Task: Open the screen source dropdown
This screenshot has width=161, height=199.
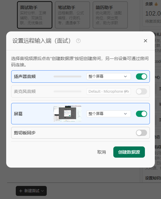Action: point(109,114)
